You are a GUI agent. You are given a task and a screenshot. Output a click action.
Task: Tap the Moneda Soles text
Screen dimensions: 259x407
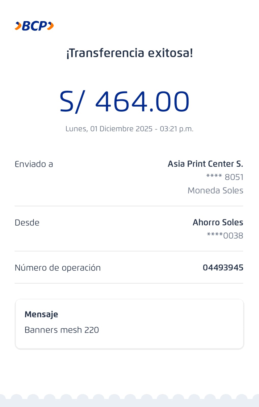[215, 191]
